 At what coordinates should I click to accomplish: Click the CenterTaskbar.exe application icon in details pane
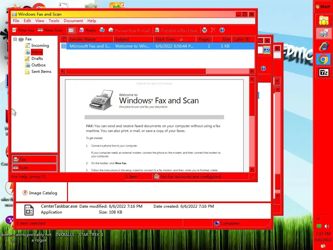point(29,210)
